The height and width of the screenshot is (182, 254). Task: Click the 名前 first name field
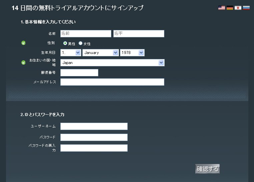[86, 34]
